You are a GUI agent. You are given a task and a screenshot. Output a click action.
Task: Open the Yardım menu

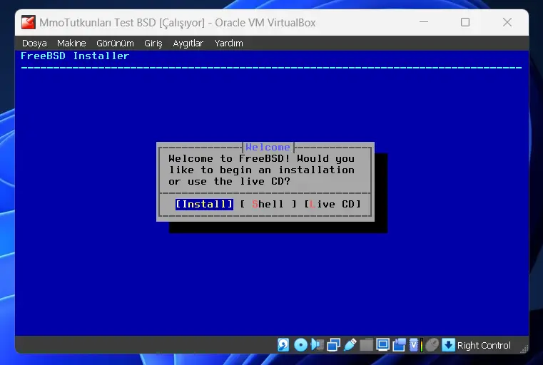[x=228, y=43]
